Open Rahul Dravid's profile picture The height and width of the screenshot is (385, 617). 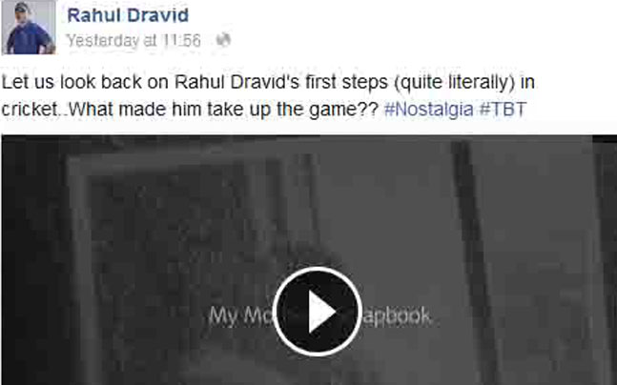(29, 27)
